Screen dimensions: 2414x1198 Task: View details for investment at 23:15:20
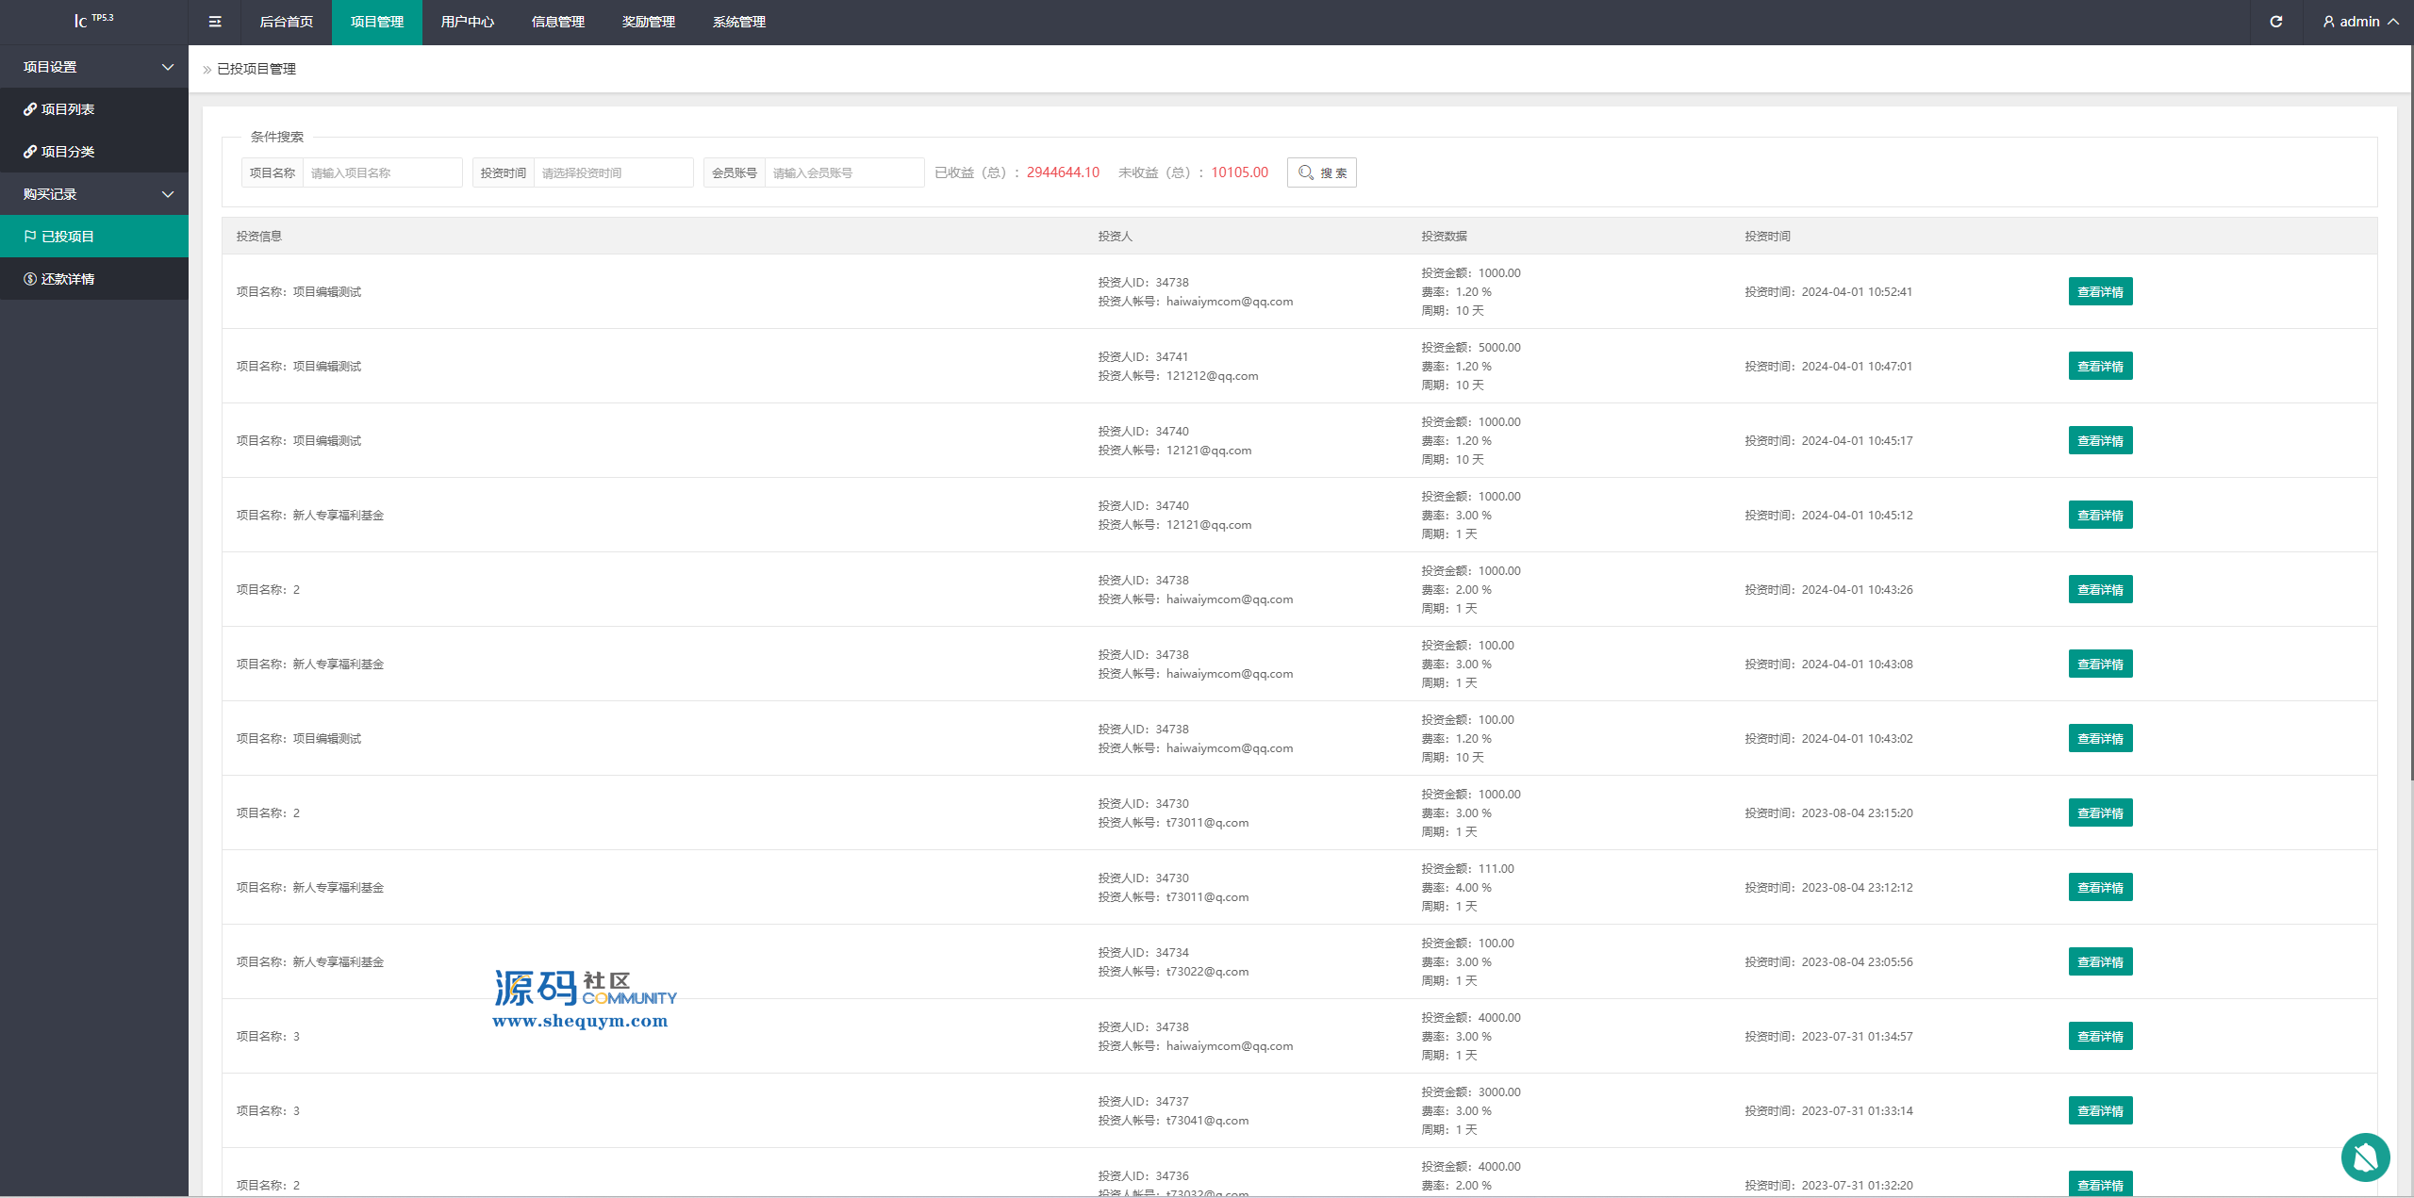click(2100, 813)
